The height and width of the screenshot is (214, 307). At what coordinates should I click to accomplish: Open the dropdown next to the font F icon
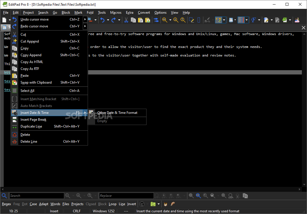pyautogui.click(x=259, y=20)
